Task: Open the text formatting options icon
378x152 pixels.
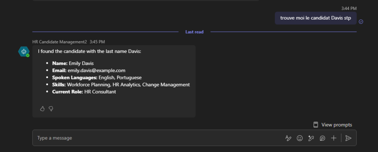Action: point(288,138)
